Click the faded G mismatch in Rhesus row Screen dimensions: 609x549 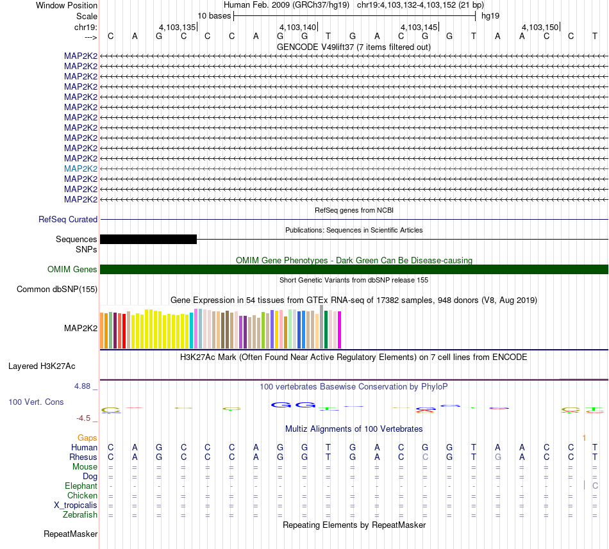(x=498, y=457)
